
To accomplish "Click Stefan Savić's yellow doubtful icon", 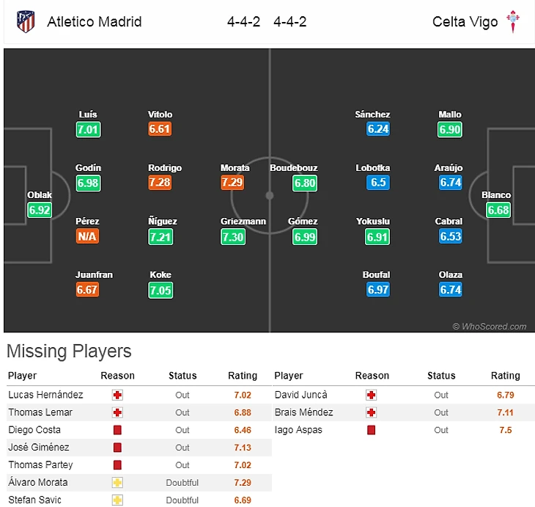I will click(117, 500).
